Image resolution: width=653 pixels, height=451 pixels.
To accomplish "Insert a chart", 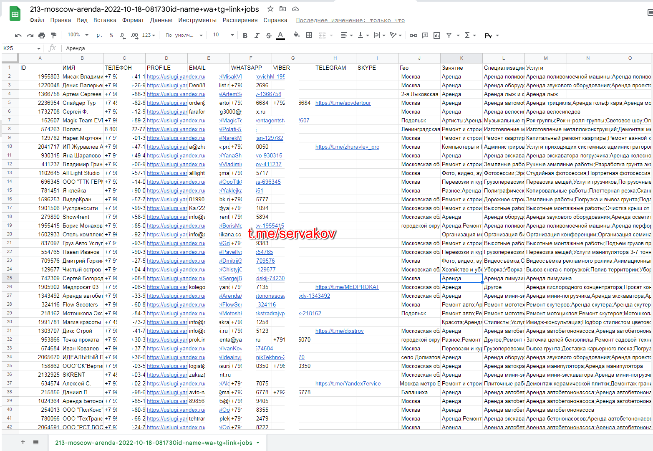I will [x=437, y=35].
